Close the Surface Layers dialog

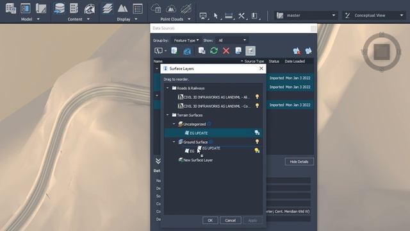(x=261, y=69)
